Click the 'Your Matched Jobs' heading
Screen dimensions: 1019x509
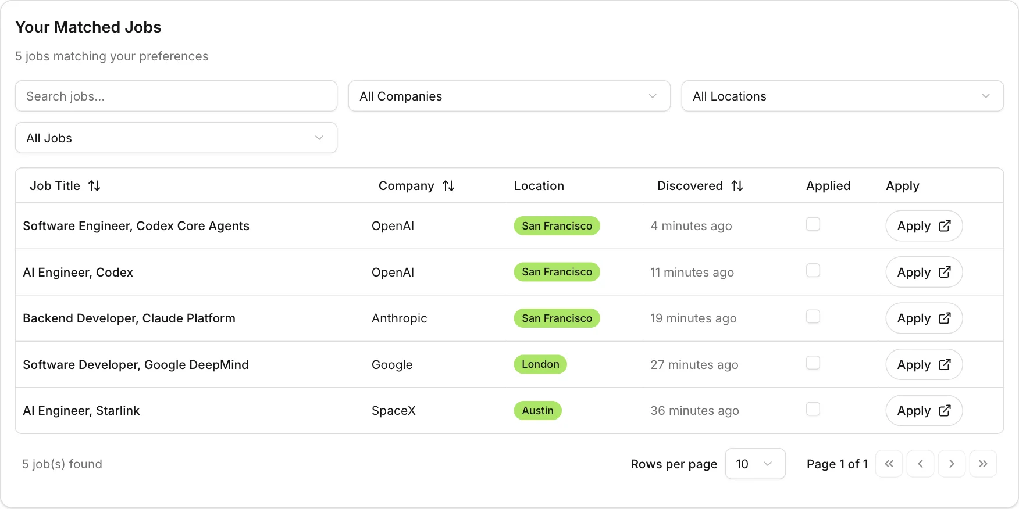(x=88, y=27)
